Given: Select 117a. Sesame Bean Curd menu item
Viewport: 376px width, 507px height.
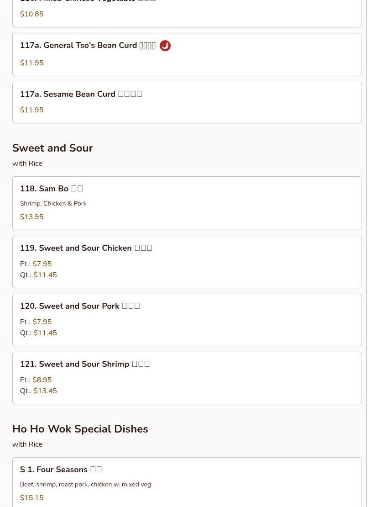Looking at the screenshot, I should (81, 94).
